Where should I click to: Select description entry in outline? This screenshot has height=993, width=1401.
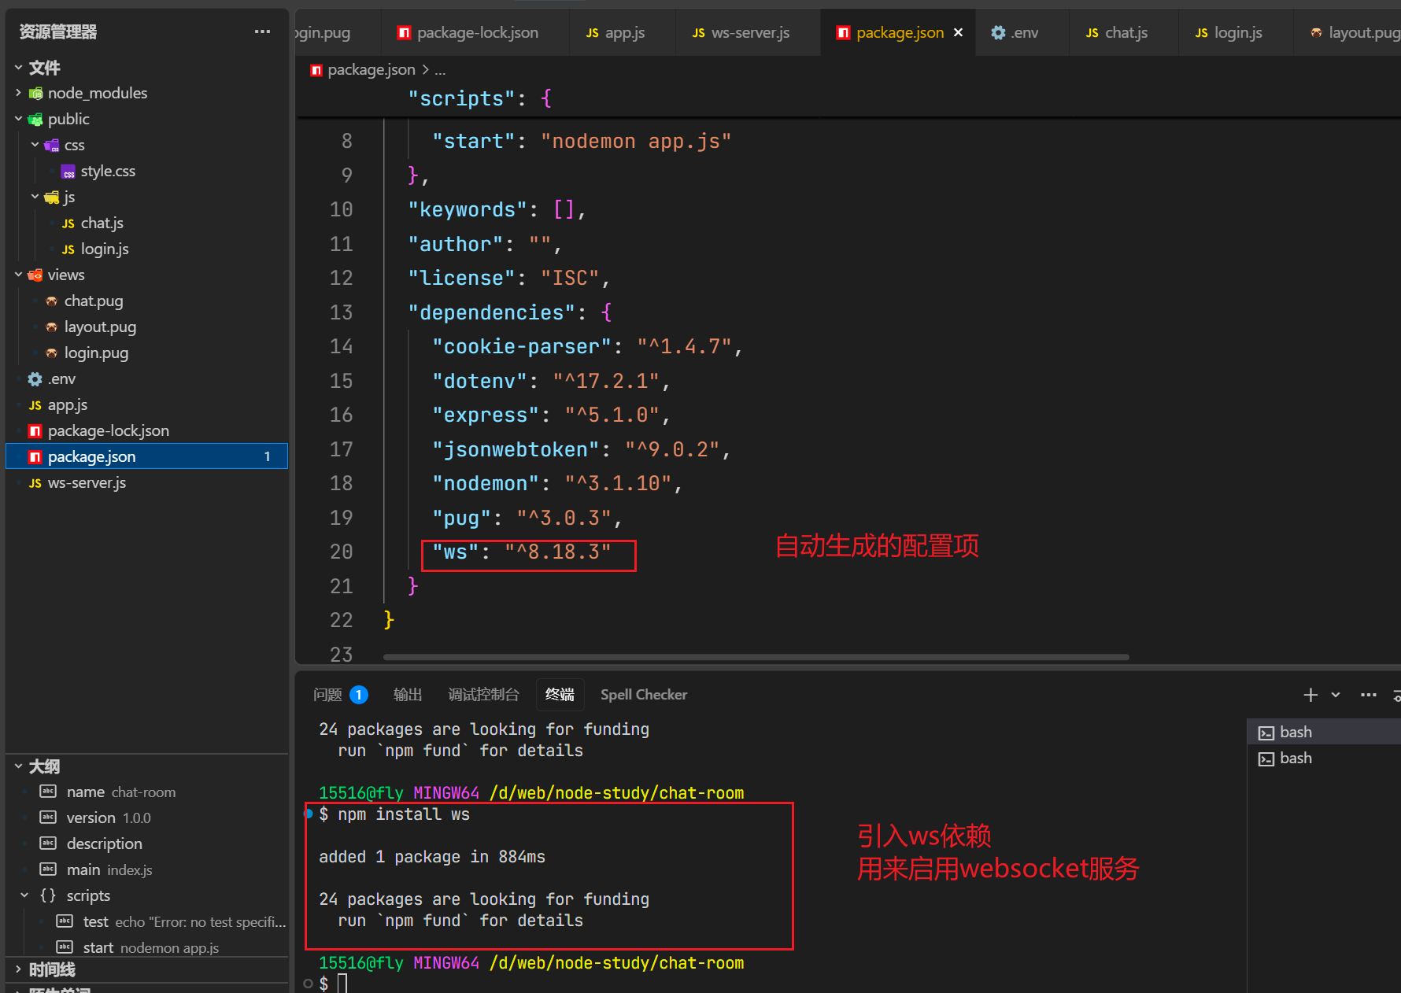click(104, 843)
